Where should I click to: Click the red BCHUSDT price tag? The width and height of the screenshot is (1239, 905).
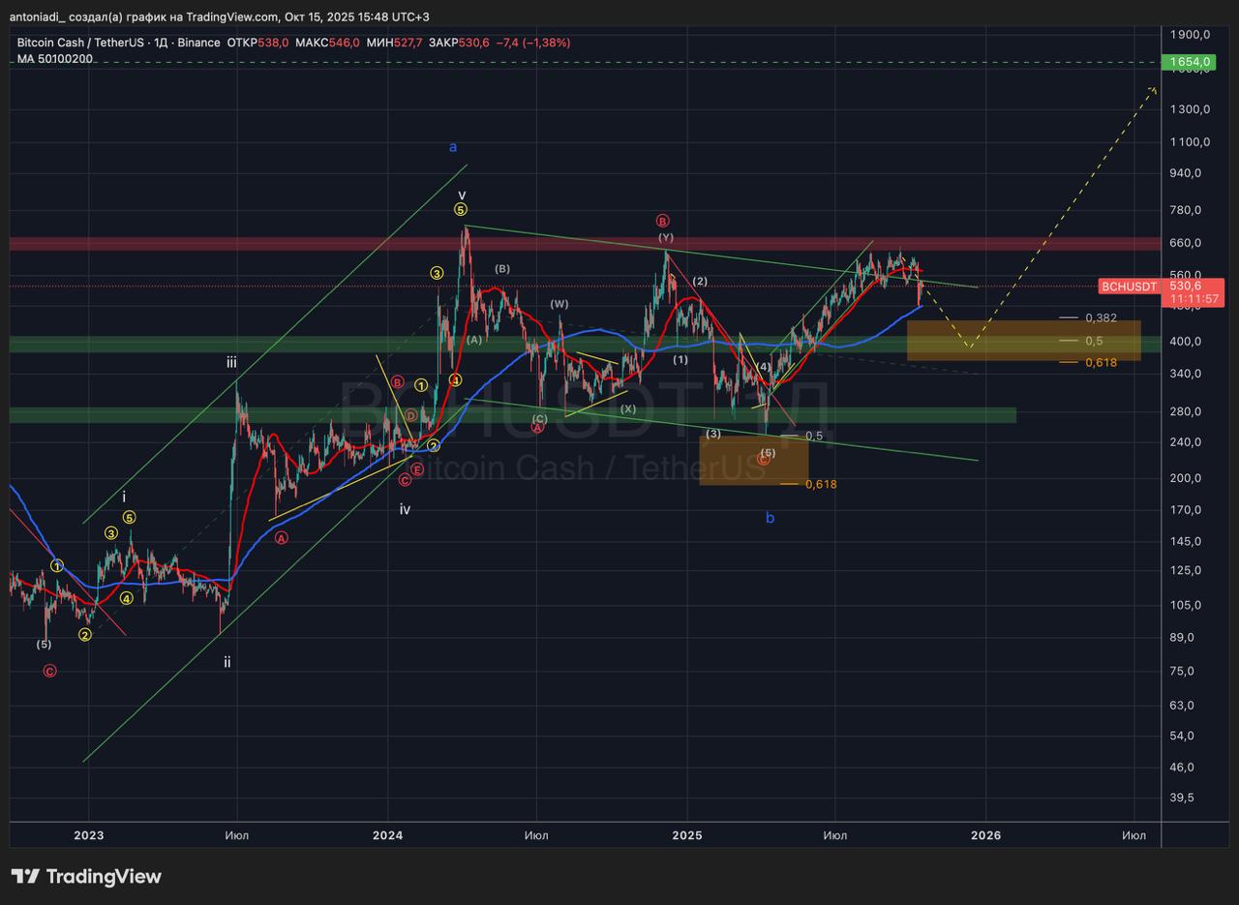click(1129, 287)
